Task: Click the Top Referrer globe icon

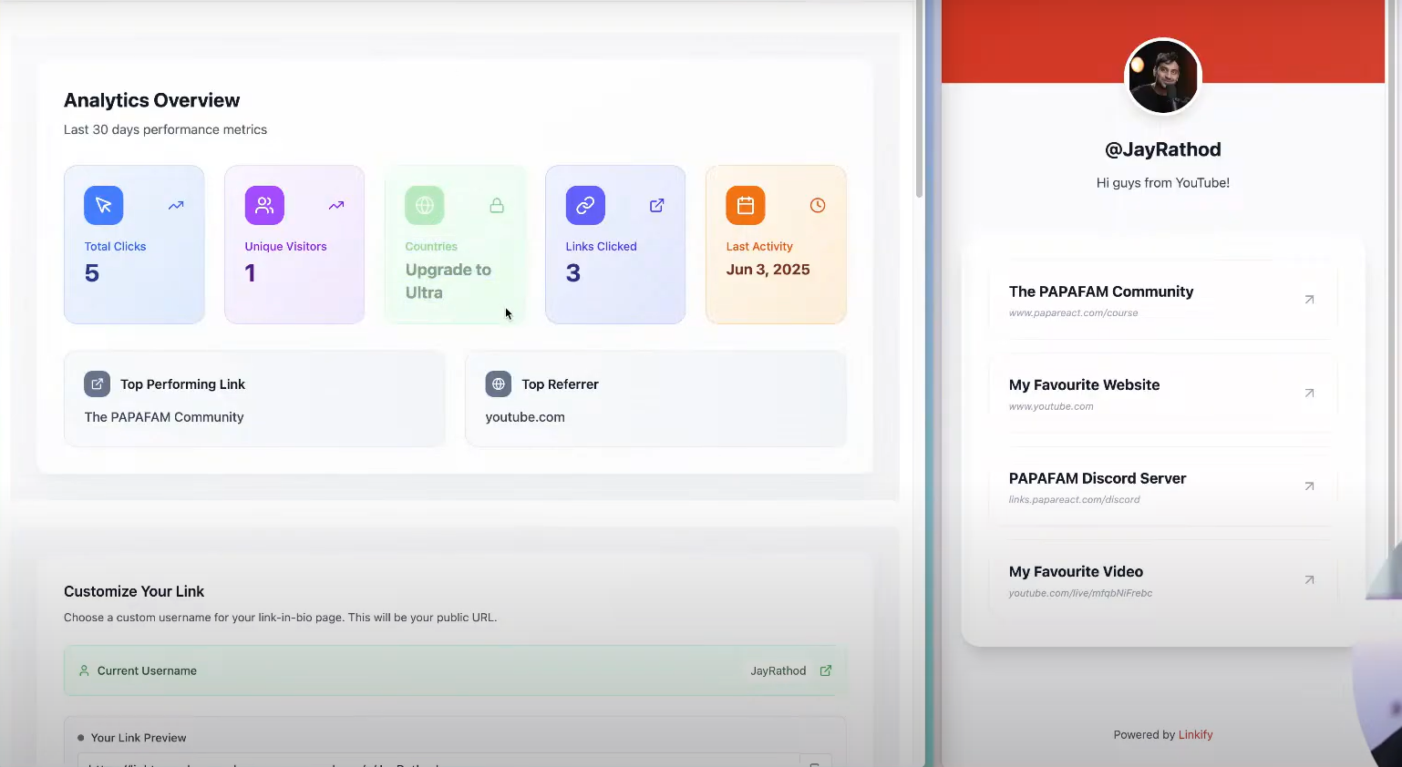Action: tap(499, 384)
